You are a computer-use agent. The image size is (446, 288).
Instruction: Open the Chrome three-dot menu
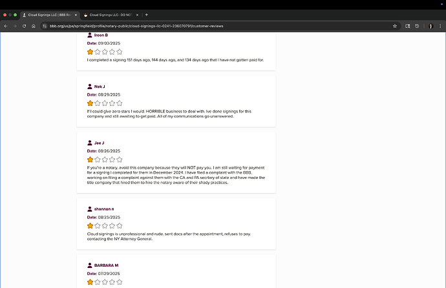point(440,26)
